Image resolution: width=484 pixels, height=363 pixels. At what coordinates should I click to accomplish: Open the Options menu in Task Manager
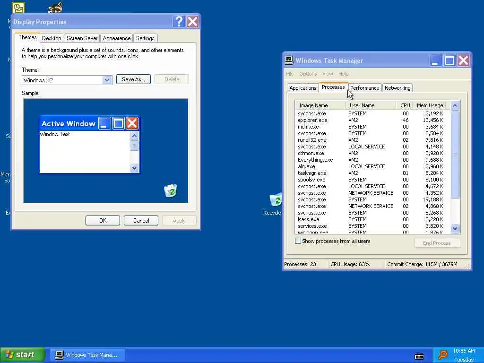click(x=308, y=74)
